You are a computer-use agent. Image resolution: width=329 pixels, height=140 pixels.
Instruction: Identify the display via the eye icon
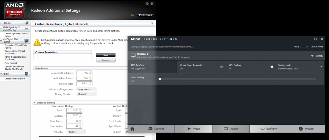[312, 56]
